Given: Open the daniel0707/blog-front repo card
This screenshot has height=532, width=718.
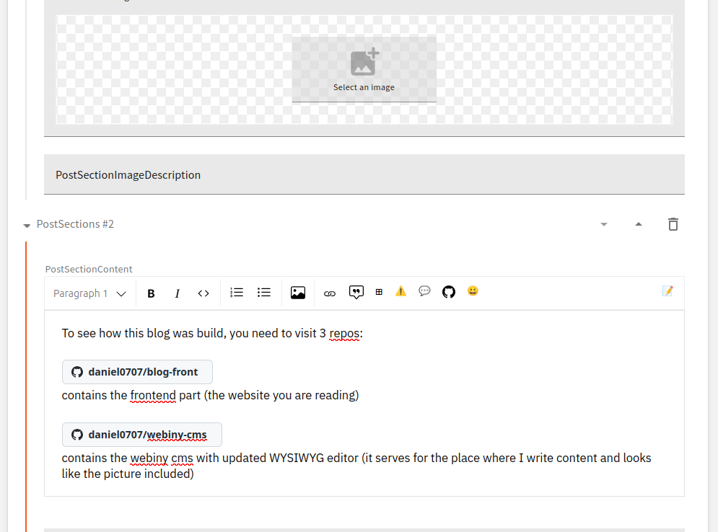Looking at the screenshot, I should [137, 371].
